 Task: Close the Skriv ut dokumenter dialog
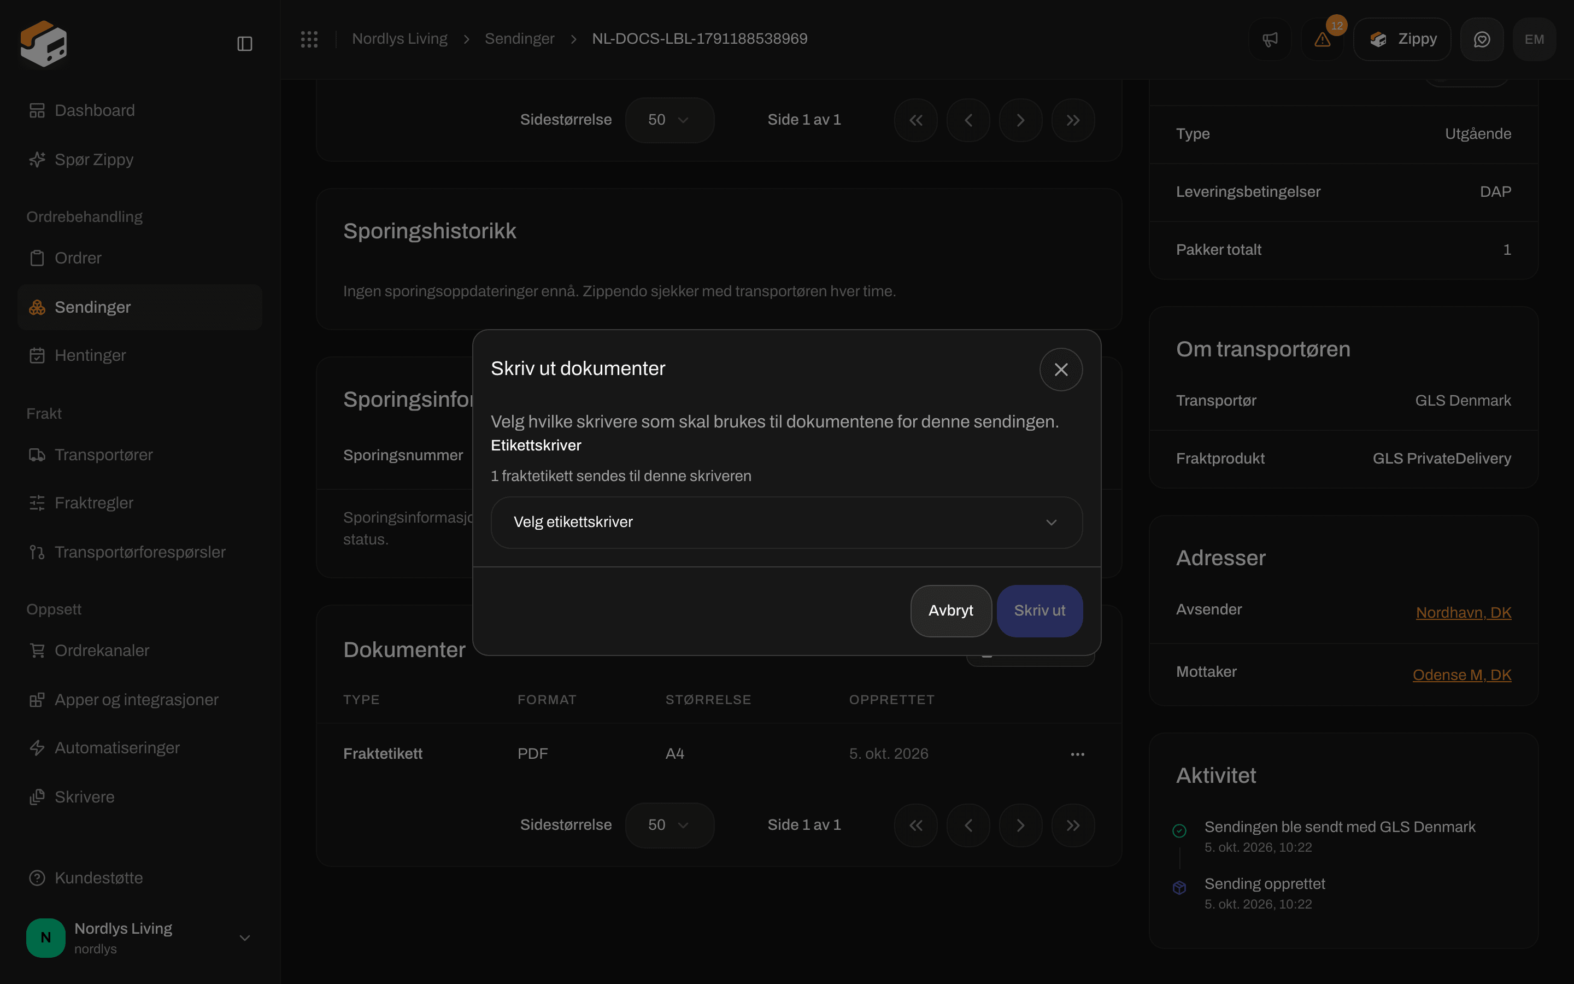pos(1061,370)
